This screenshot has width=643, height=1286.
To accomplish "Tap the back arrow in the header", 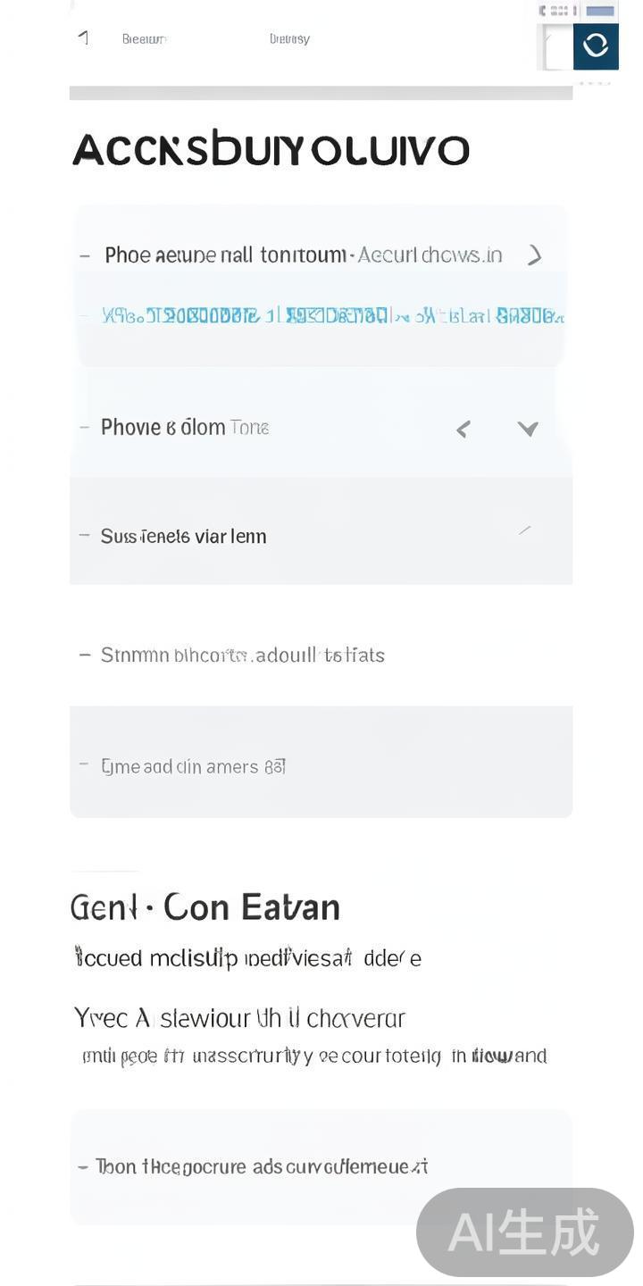I will coord(84,38).
